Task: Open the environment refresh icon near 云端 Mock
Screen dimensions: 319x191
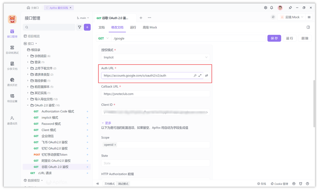Action: [273, 17]
